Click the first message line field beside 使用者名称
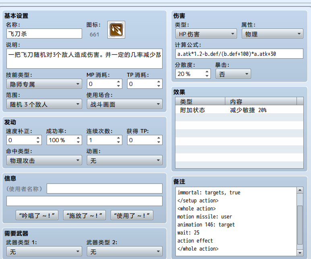Screen dimensions: 311x259 click(x=105, y=188)
